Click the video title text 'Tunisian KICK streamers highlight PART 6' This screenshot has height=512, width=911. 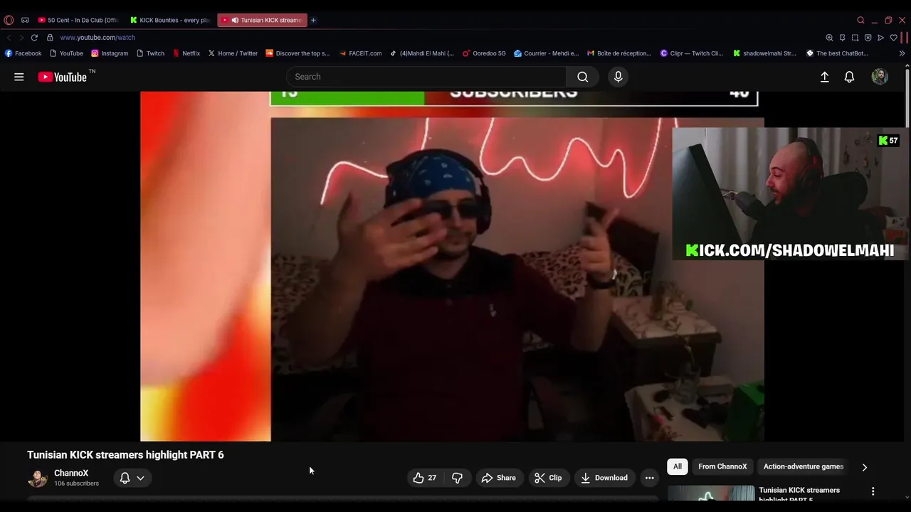(125, 455)
